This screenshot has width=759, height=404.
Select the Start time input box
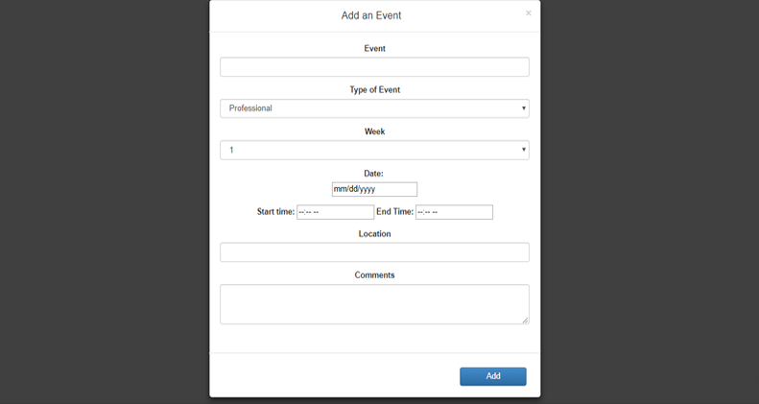point(335,212)
